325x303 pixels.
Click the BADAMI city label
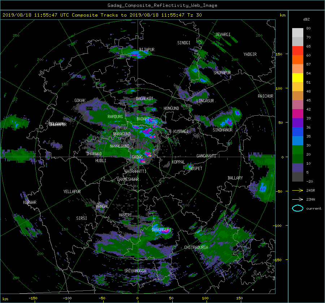click(x=143, y=119)
